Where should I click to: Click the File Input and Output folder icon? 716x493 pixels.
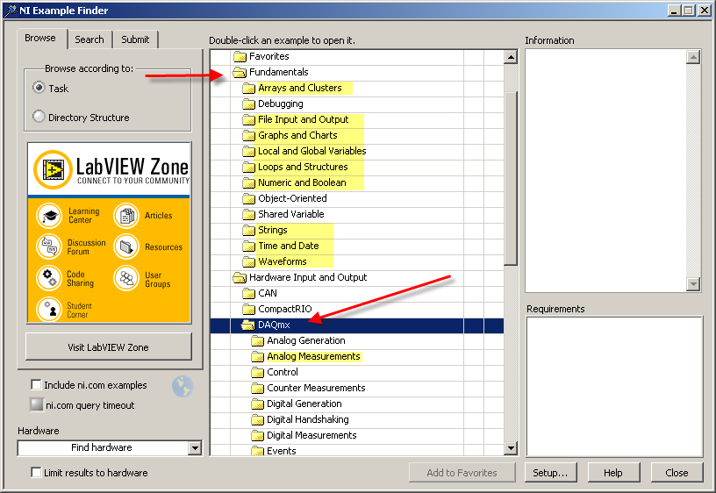249,119
